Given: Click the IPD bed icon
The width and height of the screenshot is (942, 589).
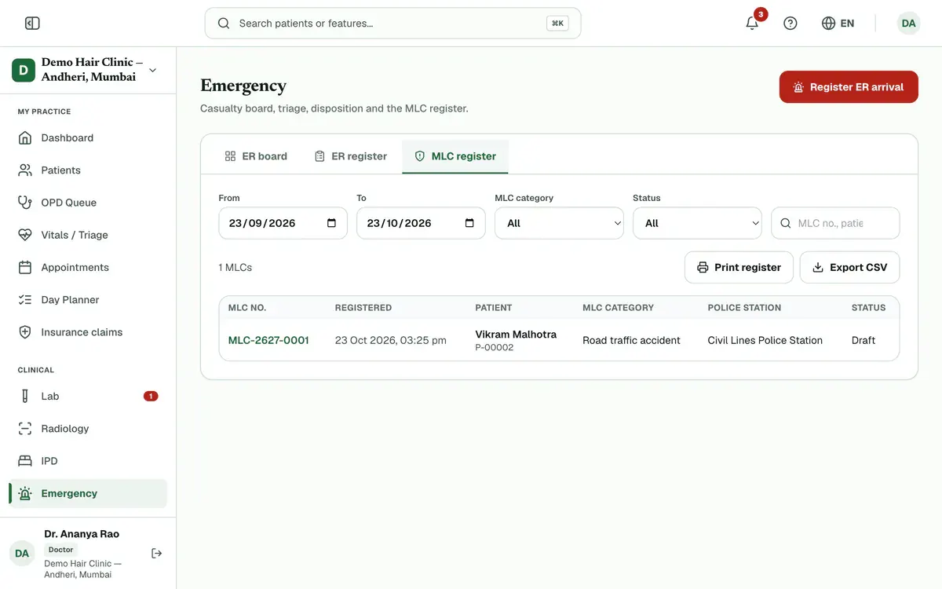Looking at the screenshot, I should pos(25,461).
